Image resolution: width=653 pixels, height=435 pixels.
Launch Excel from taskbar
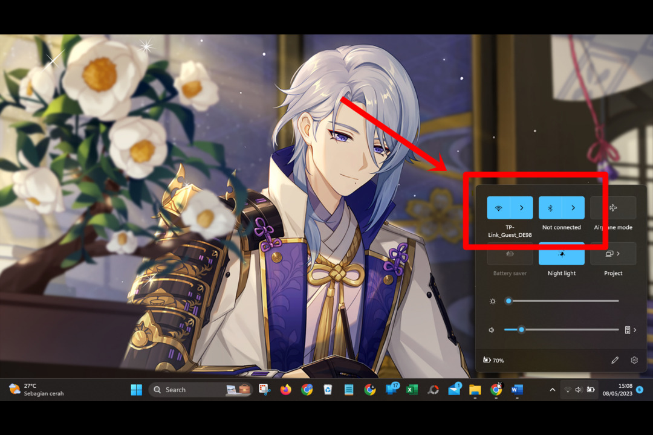[412, 390]
